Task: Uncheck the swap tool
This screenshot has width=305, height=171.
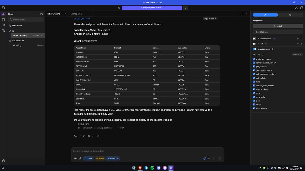Action: [x=254, y=105]
